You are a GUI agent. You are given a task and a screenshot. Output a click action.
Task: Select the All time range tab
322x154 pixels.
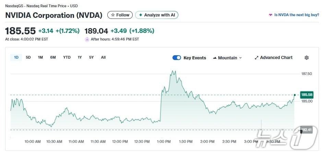(x=103, y=57)
